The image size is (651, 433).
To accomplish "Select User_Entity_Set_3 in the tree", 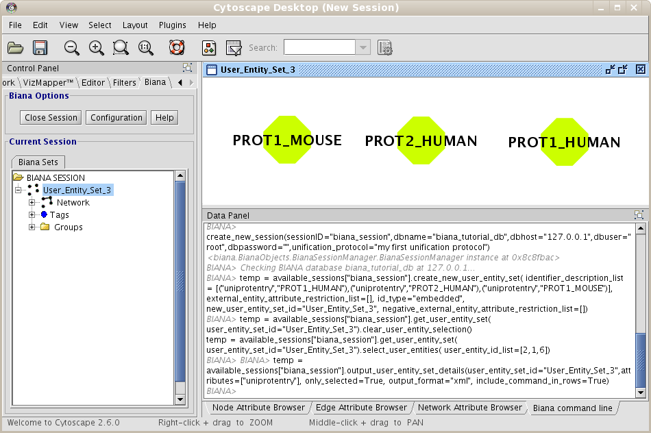I will [x=77, y=190].
